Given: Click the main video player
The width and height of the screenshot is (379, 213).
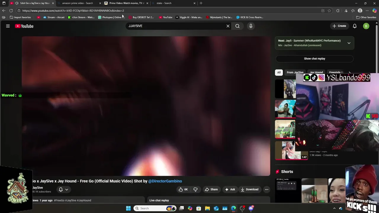Looking at the screenshot, I should (146, 106).
